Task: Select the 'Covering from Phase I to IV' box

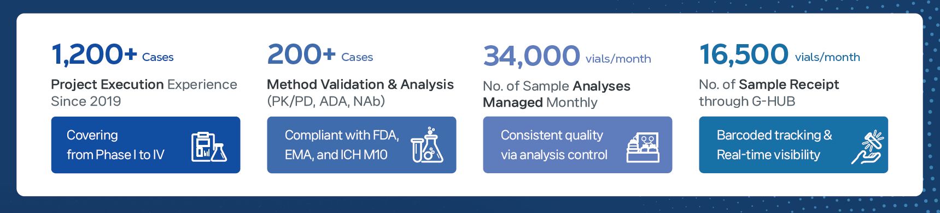Action: (145, 145)
